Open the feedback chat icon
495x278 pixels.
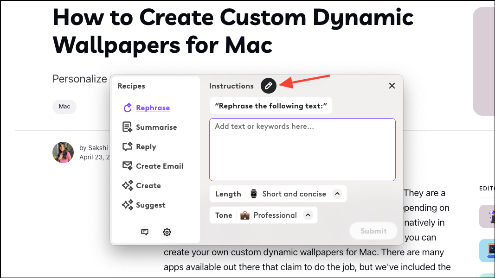[x=145, y=232]
